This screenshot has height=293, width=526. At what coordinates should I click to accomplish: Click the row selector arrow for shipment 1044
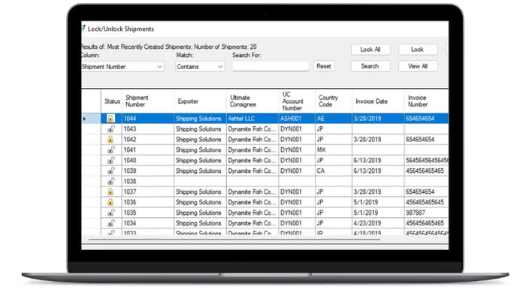(x=84, y=119)
